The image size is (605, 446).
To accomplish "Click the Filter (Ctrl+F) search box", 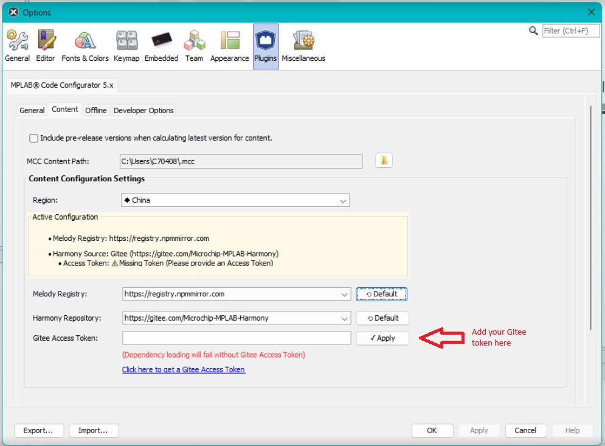I will pyautogui.click(x=571, y=31).
